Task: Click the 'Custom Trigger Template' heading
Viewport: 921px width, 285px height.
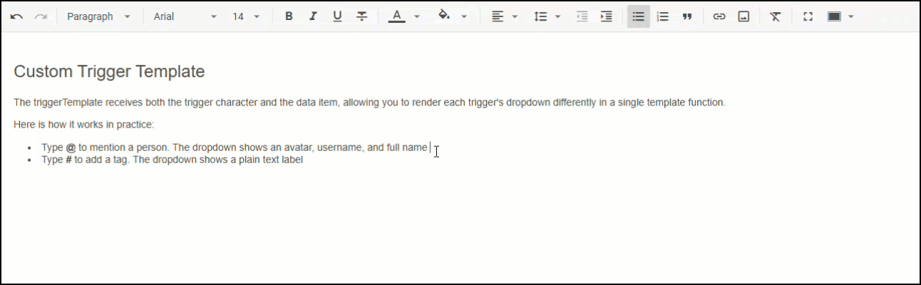Action: click(x=109, y=71)
